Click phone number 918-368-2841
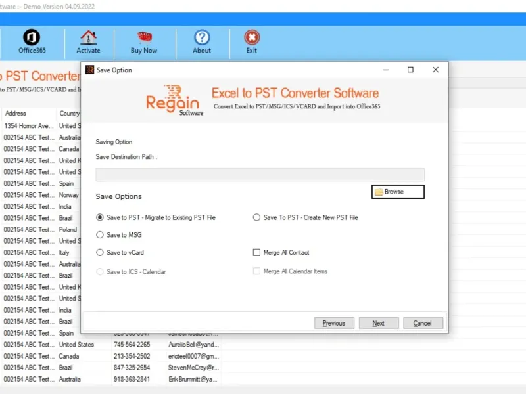 click(132, 379)
